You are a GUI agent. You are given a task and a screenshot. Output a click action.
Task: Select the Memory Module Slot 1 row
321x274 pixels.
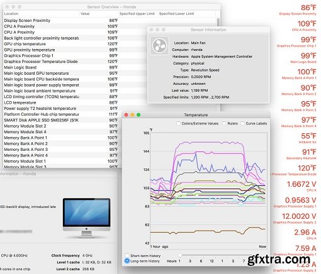click(x=63, y=162)
